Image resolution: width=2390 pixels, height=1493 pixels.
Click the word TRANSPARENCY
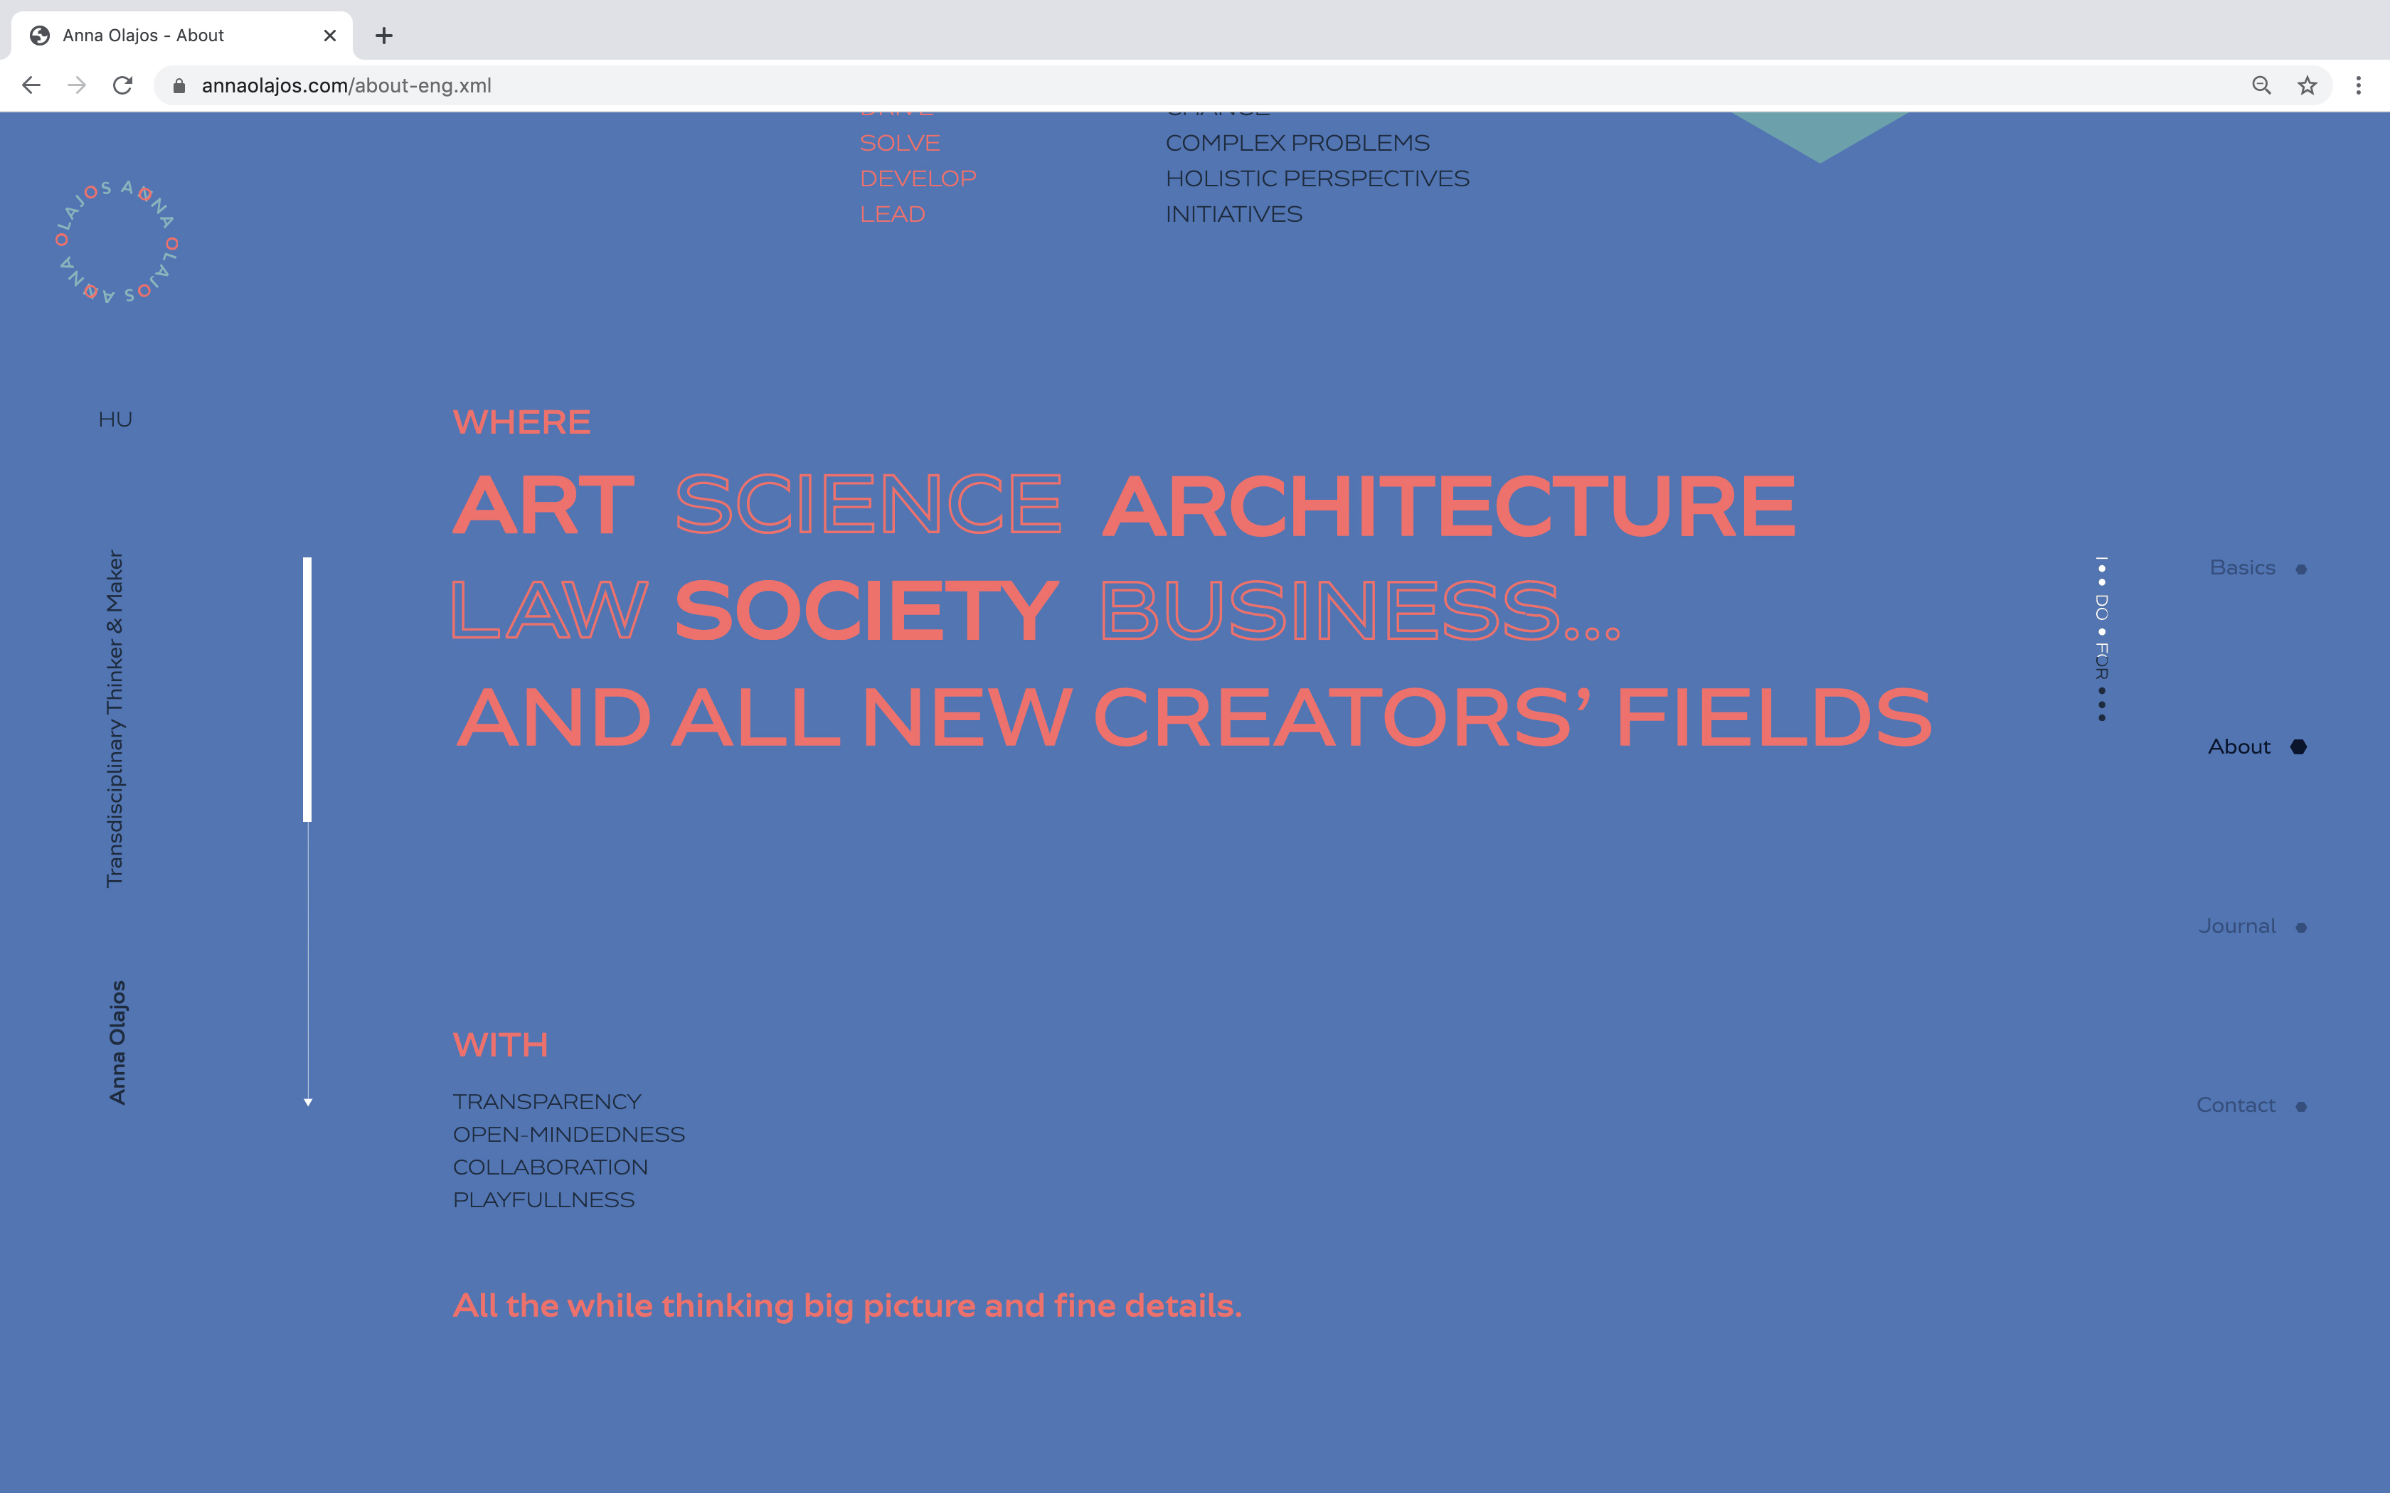tap(547, 1102)
